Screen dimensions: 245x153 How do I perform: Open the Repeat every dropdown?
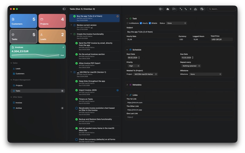tap(191, 66)
